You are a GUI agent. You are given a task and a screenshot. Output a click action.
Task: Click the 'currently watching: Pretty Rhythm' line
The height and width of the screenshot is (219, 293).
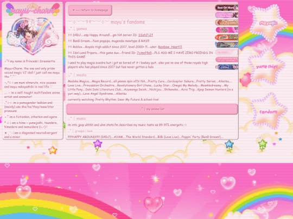(x=113, y=99)
